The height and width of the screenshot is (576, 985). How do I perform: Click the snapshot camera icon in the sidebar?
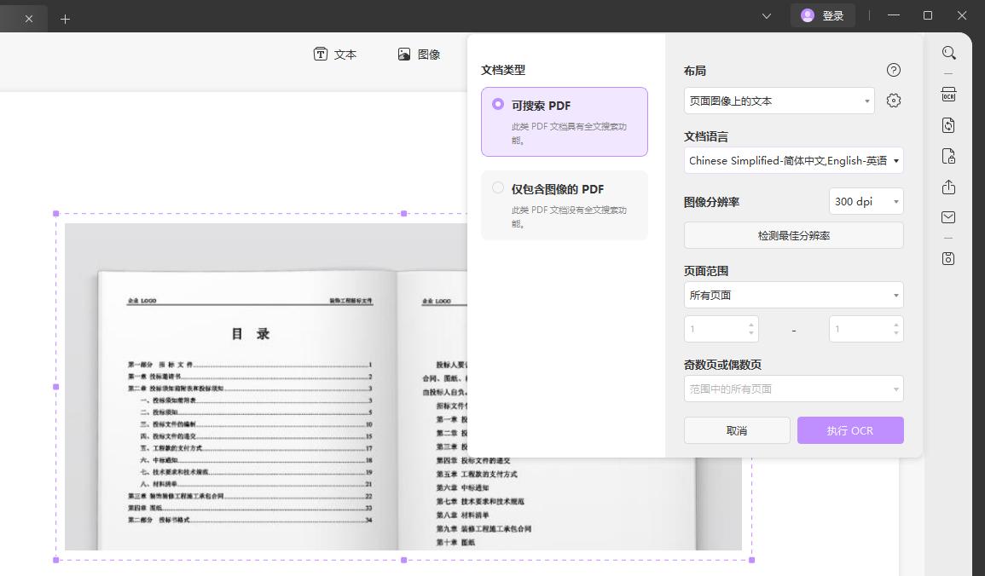click(x=948, y=258)
